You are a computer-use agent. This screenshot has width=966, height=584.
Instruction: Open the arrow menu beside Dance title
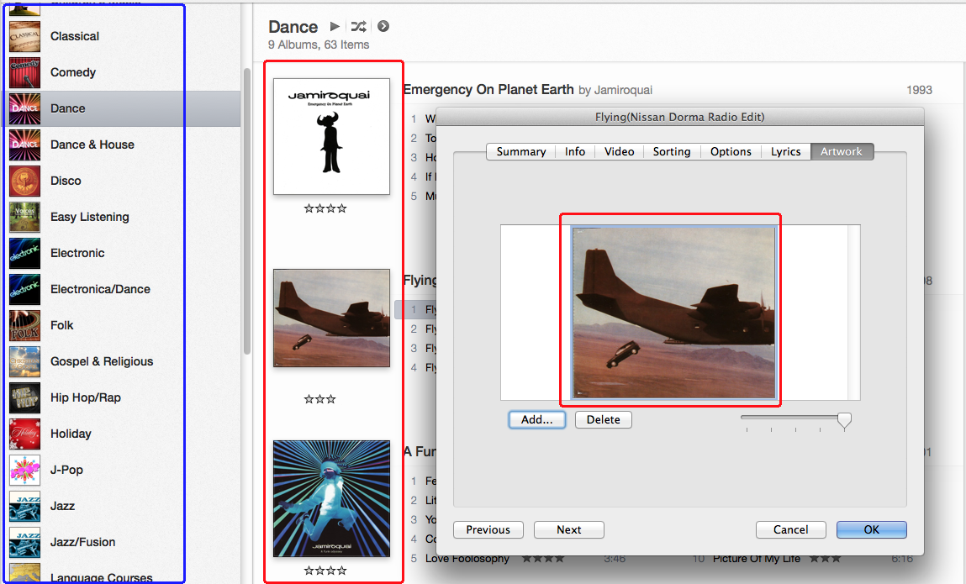tap(383, 27)
